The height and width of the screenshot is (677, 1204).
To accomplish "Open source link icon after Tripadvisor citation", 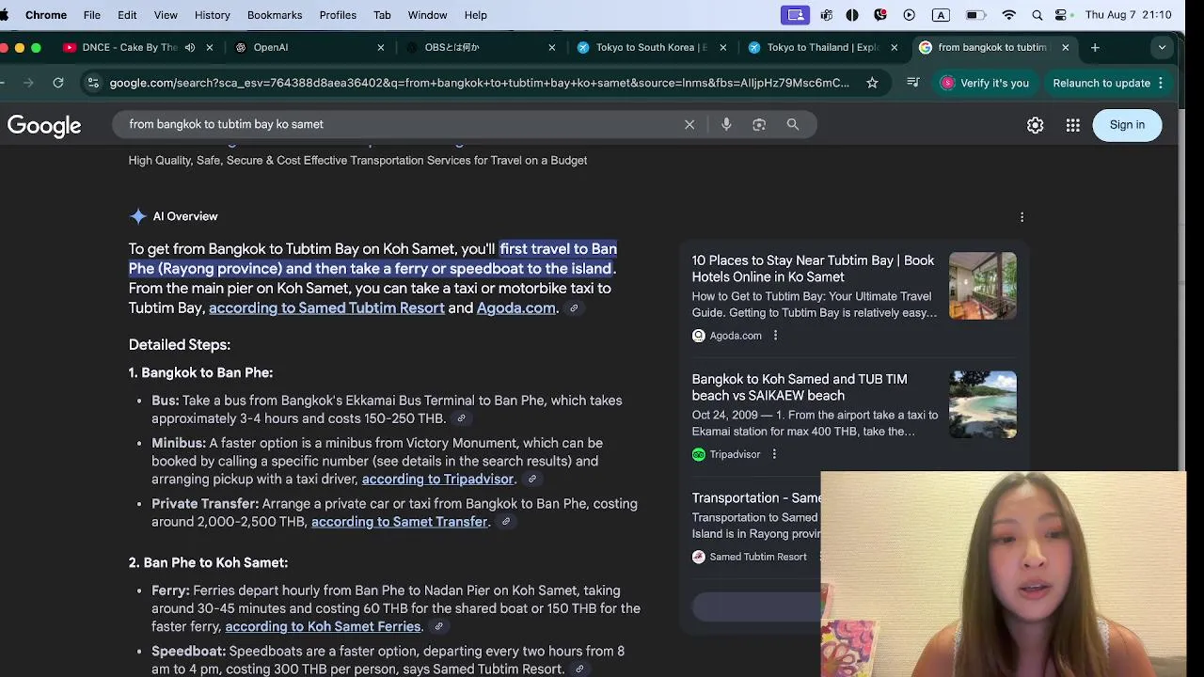I will pyautogui.click(x=531, y=480).
